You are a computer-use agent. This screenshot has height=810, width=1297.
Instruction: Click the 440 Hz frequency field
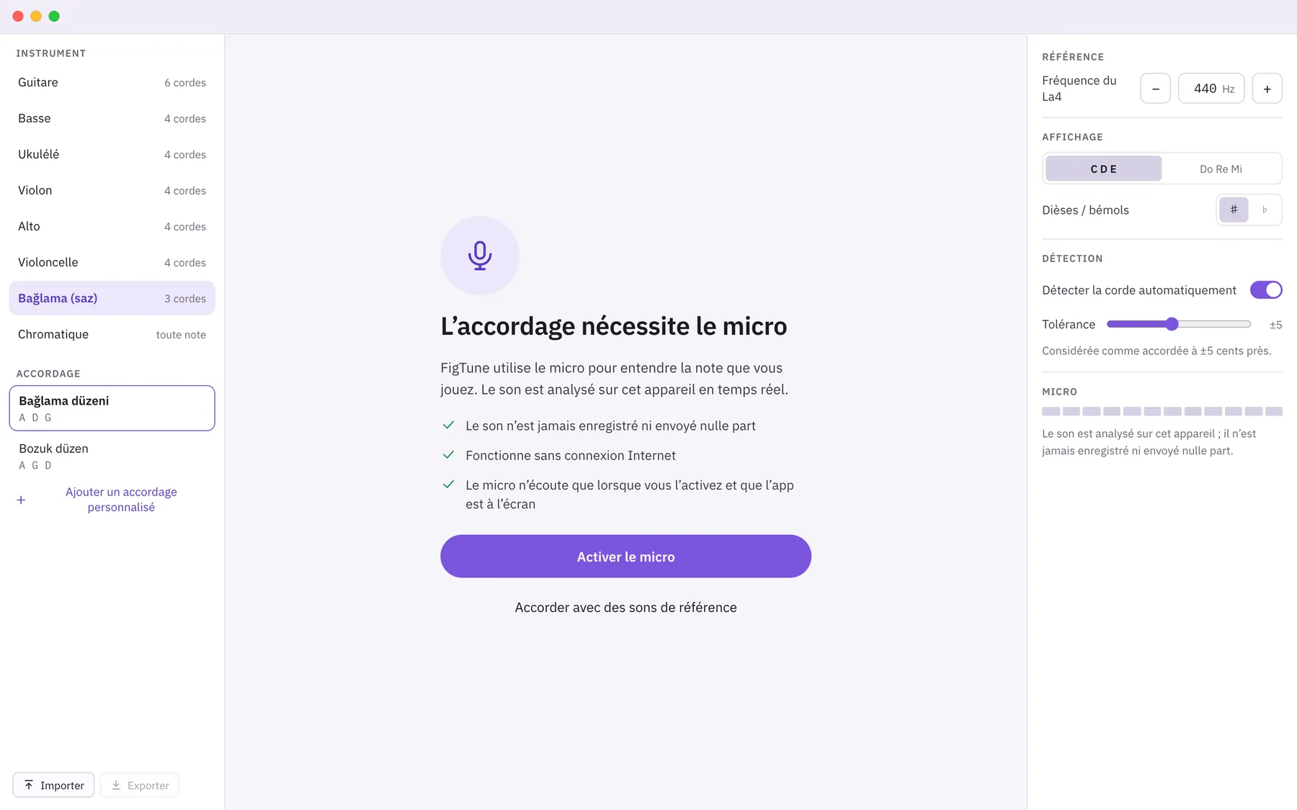tap(1211, 89)
